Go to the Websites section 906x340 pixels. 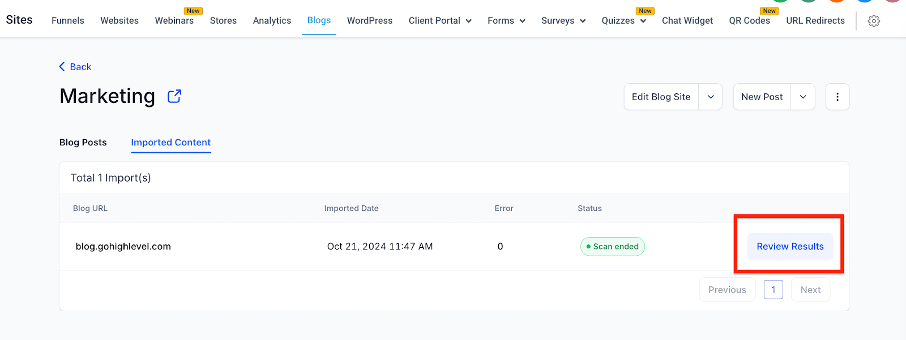pyautogui.click(x=119, y=20)
